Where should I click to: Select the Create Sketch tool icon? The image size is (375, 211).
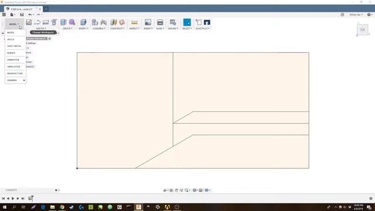[29, 22]
